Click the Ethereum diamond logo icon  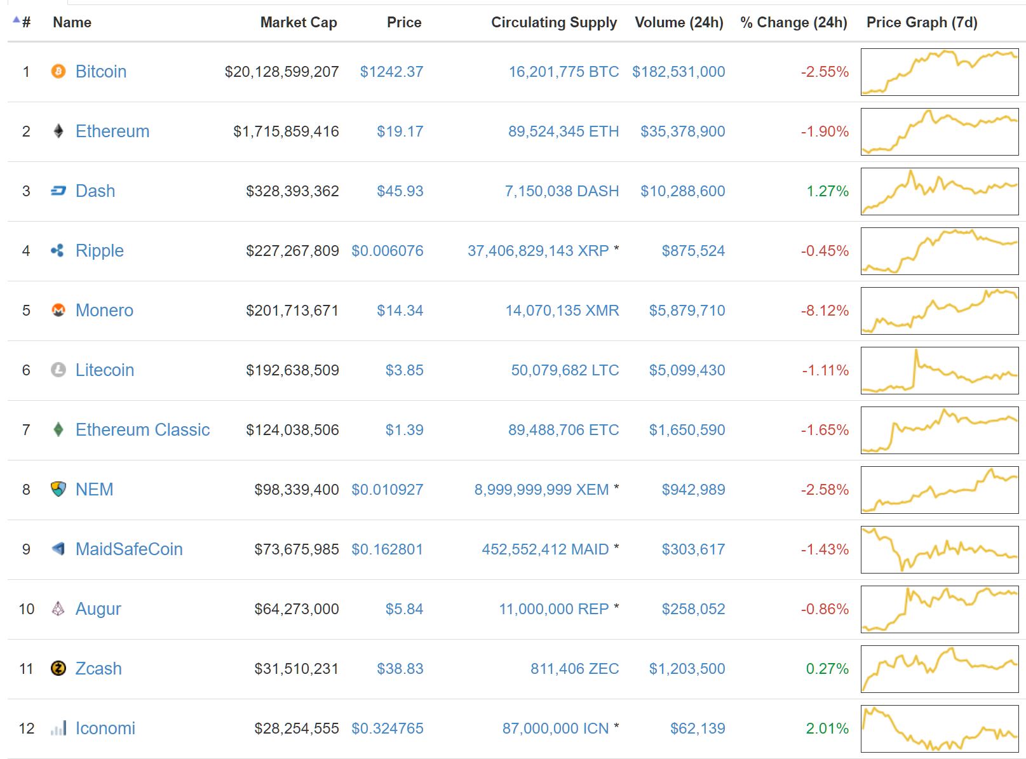tap(58, 131)
